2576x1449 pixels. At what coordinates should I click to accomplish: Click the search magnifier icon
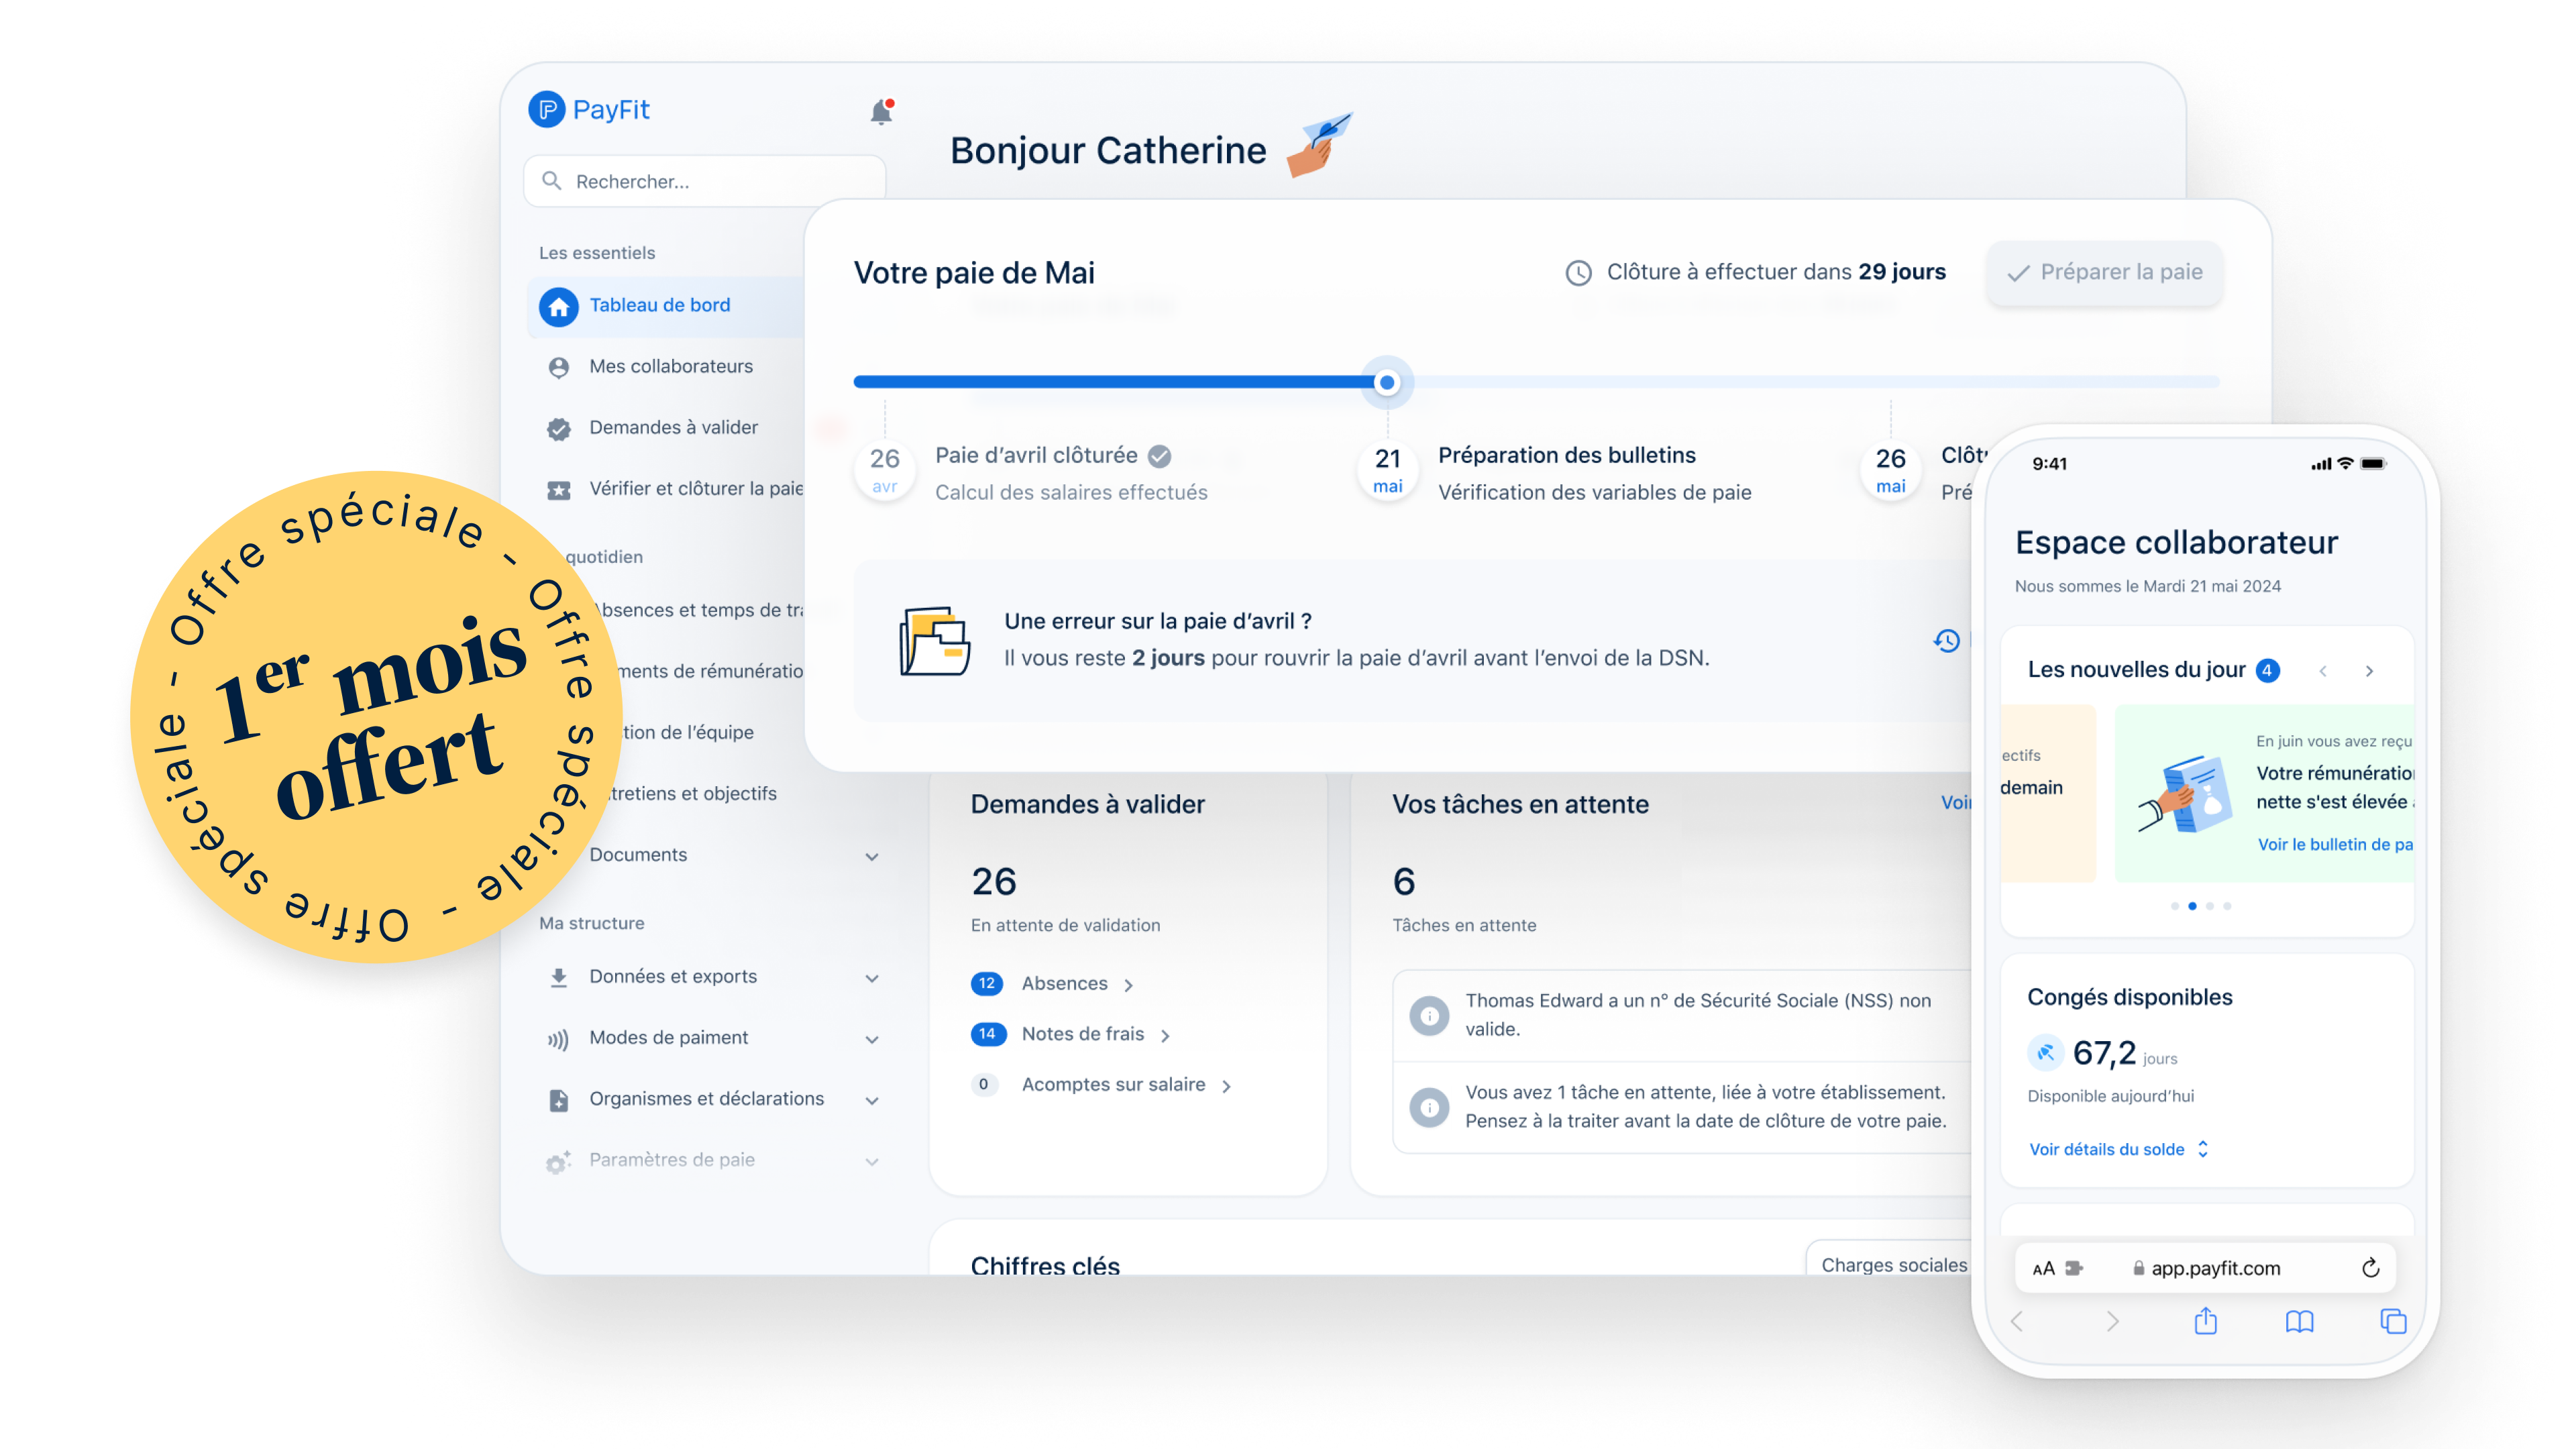click(x=552, y=181)
